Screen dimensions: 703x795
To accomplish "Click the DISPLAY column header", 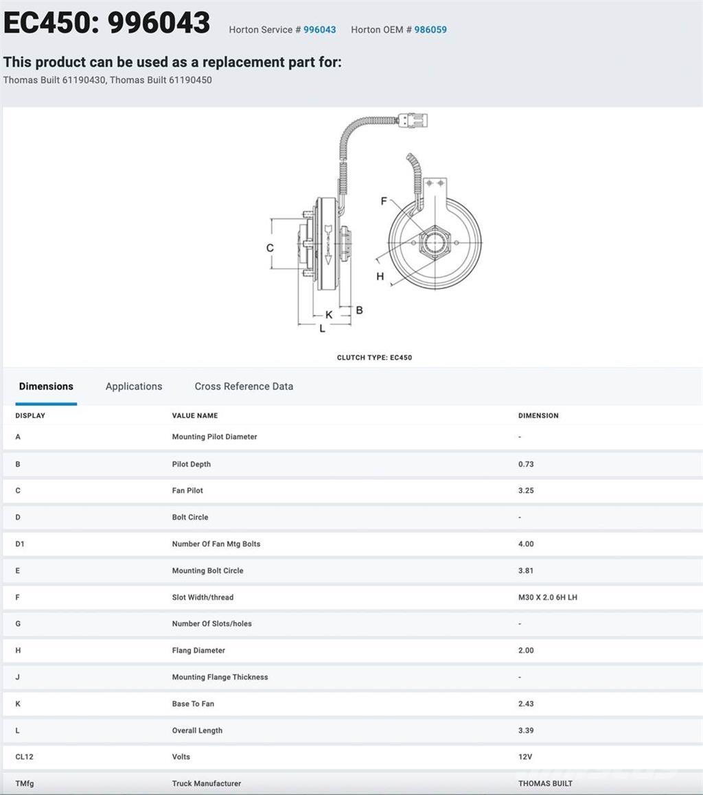I will click(30, 415).
